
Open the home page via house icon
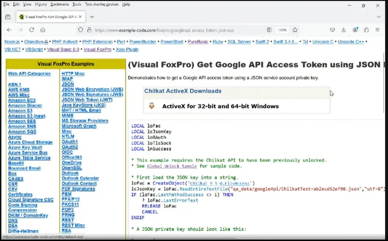pyautogui.click(x=43, y=30)
